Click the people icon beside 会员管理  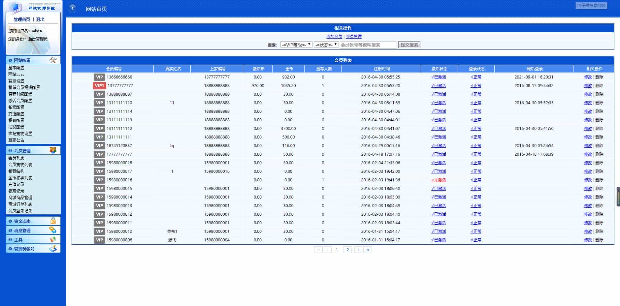pos(53,150)
